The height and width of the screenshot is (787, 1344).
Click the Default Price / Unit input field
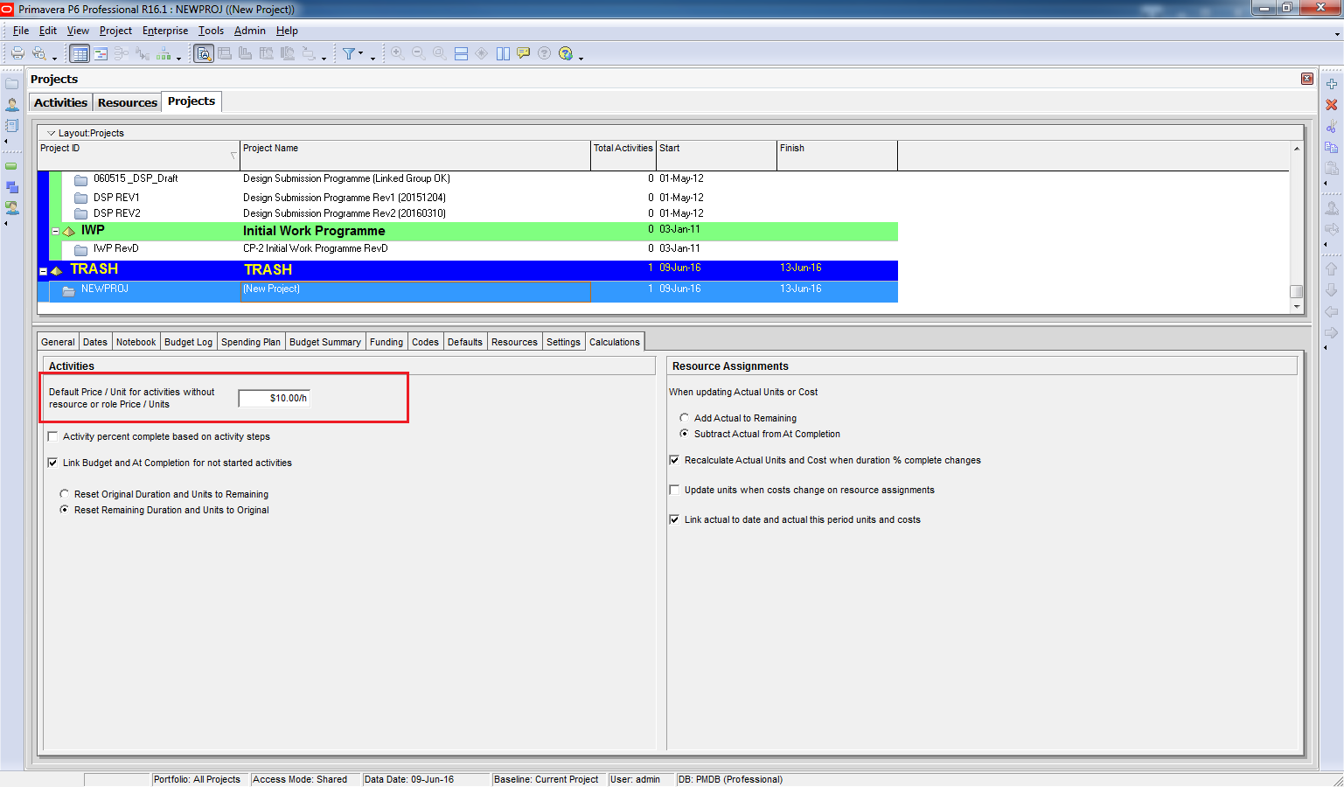(274, 398)
